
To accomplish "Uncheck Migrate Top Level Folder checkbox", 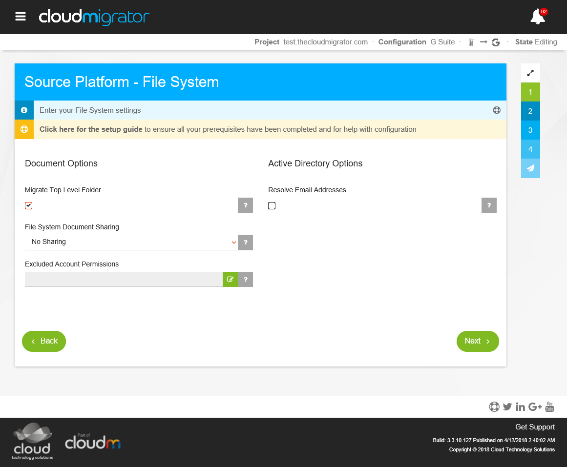I will pos(29,205).
